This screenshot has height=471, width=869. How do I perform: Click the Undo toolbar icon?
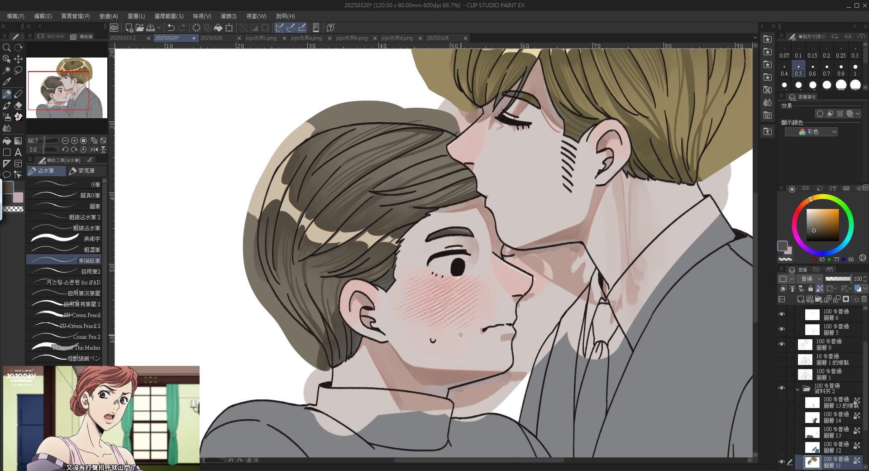[171, 28]
